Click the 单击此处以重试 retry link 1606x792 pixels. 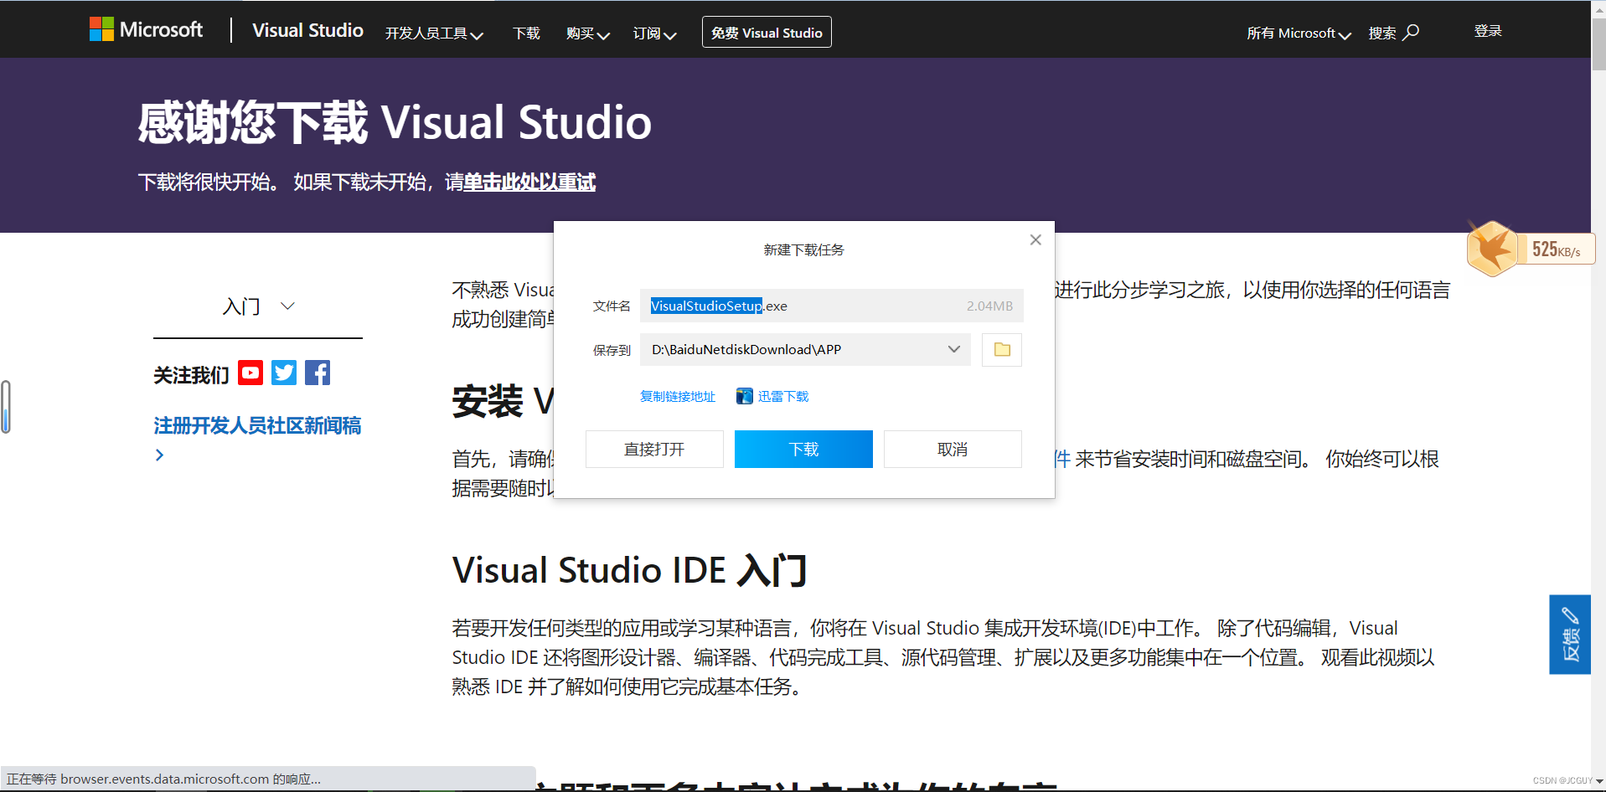[529, 182]
